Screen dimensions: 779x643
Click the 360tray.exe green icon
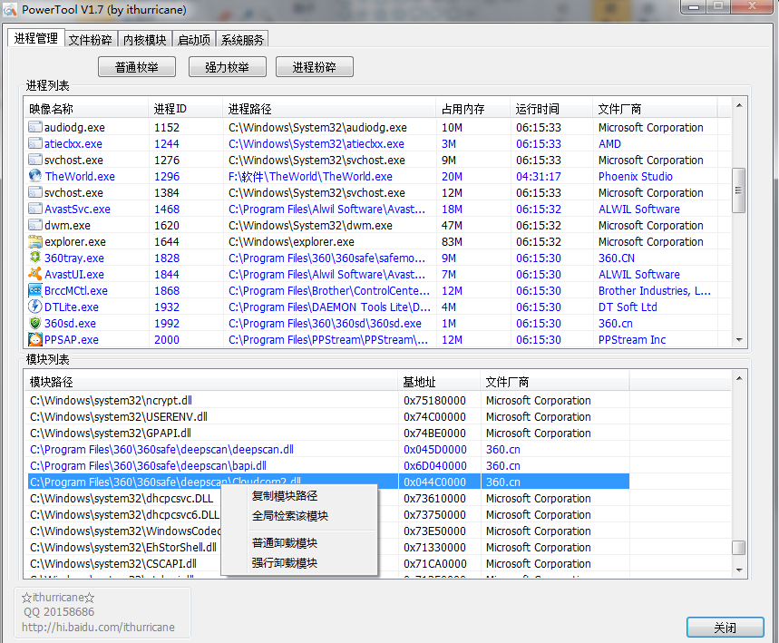(34, 258)
